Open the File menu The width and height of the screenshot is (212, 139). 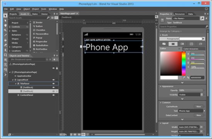tap(6, 9)
